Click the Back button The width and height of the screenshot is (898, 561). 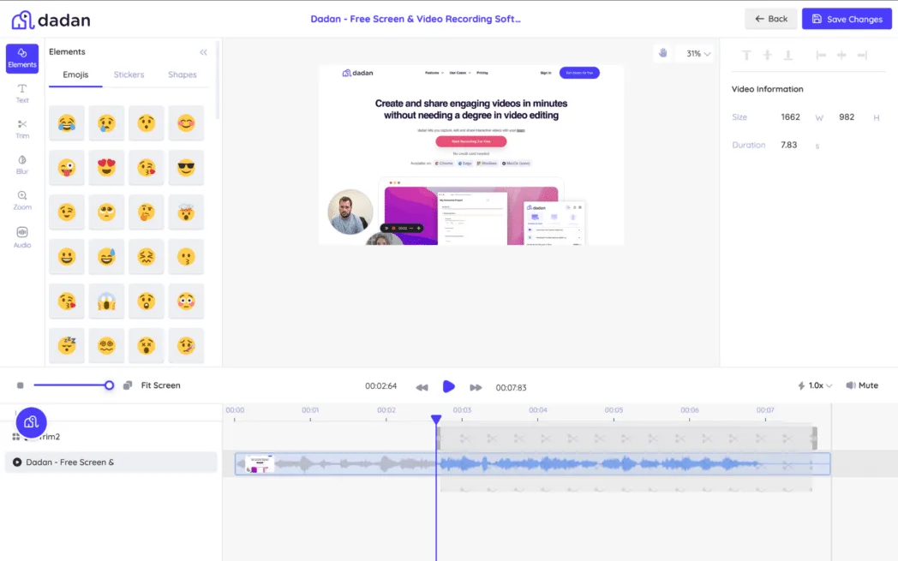pyautogui.click(x=770, y=18)
